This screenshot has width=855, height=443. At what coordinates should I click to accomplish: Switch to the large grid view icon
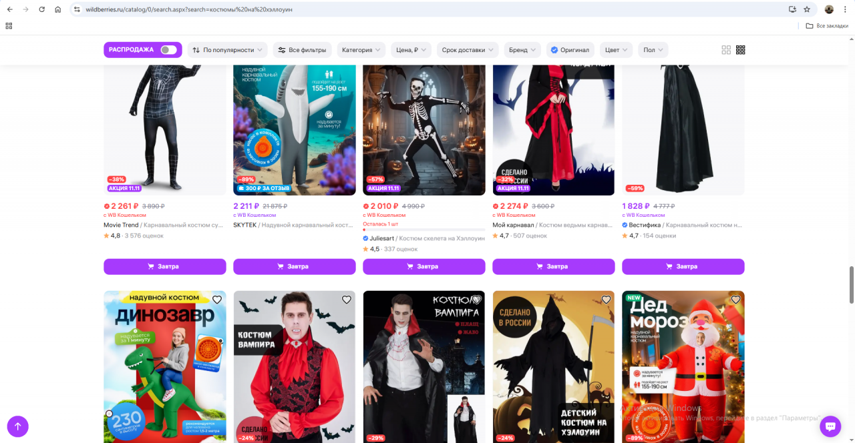tap(726, 50)
